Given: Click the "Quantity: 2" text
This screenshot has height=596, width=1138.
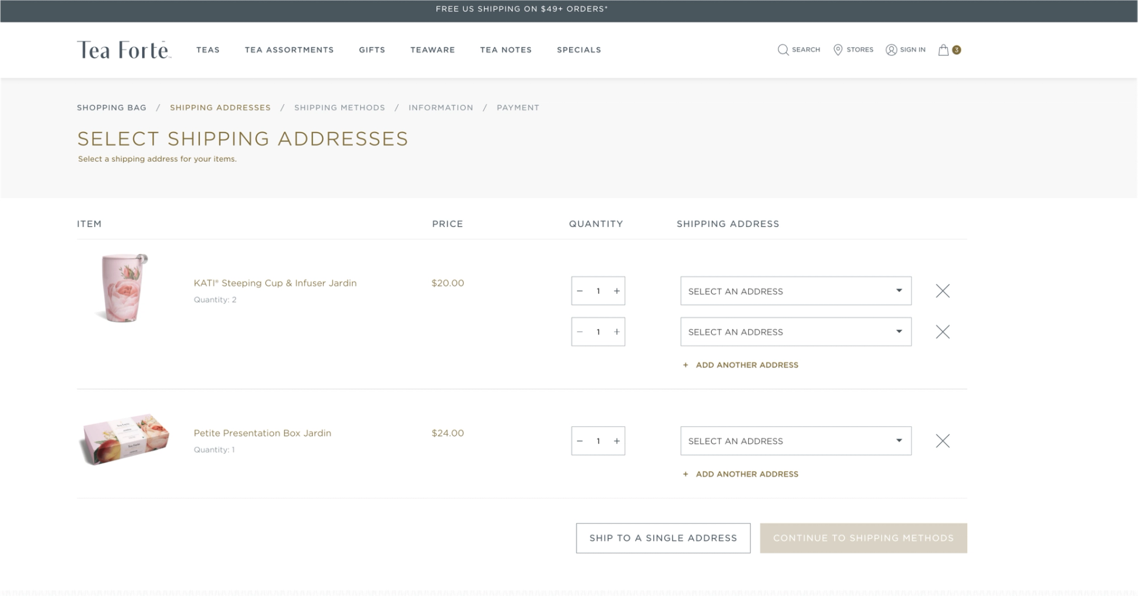Looking at the screenshot, I should [215, 300].
